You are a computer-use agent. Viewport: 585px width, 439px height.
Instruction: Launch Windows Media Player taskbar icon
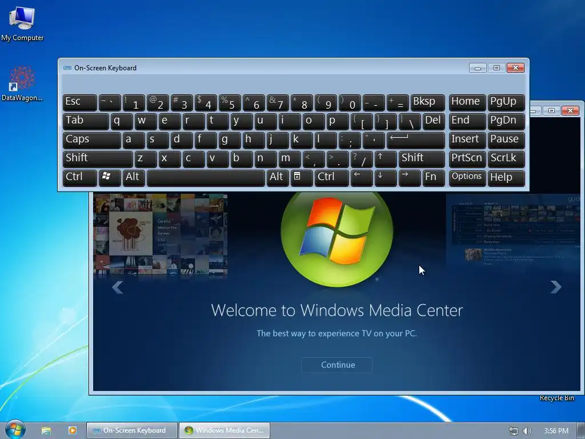pyautogui.click(x=72, y=430)
